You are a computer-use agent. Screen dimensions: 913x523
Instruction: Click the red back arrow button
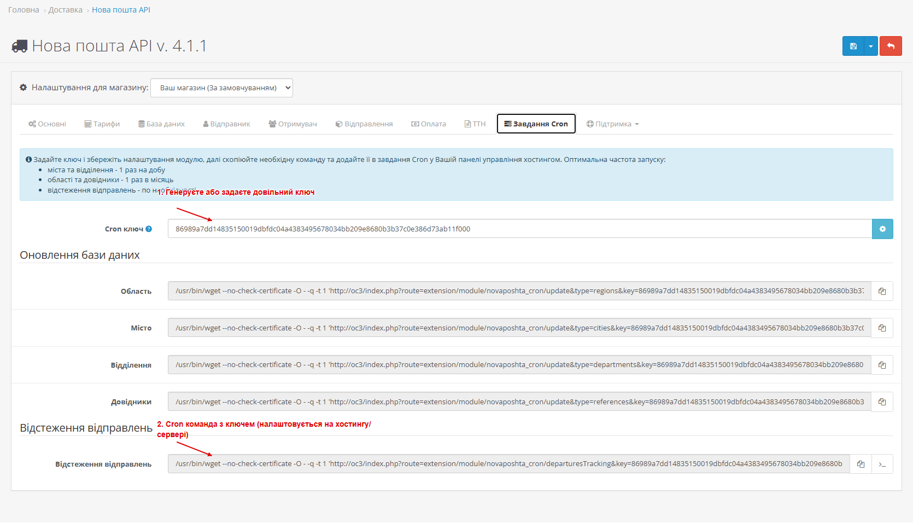891,46
